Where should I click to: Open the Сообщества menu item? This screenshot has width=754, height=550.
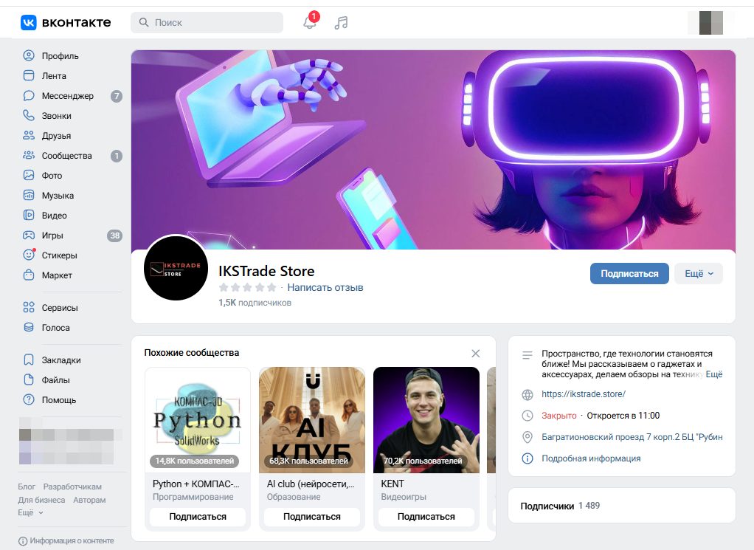pyautogui.click(x=72, y=156)
